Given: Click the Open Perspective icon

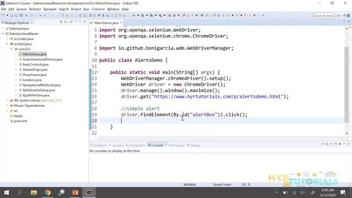Looking at the screenshot, I should (x=338, y=15).
